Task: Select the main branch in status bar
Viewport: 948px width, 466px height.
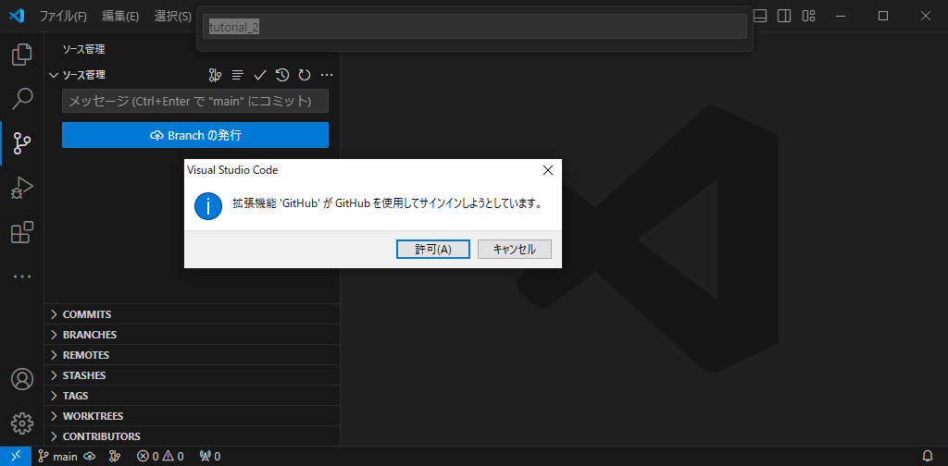Action: click(x=58, y=457)
